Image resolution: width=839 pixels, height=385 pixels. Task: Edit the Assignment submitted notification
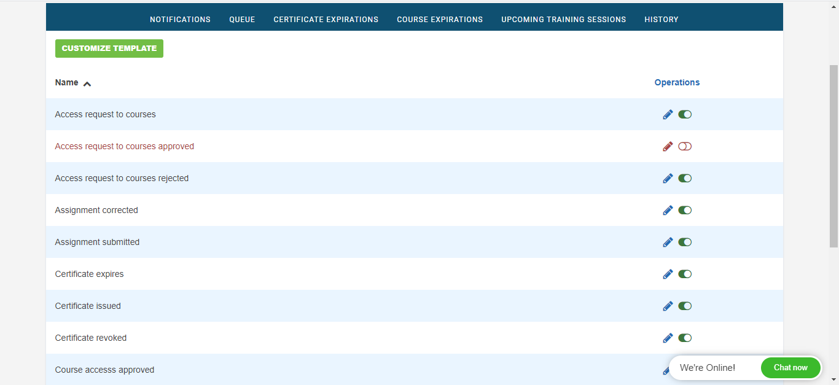coord(668,242)
